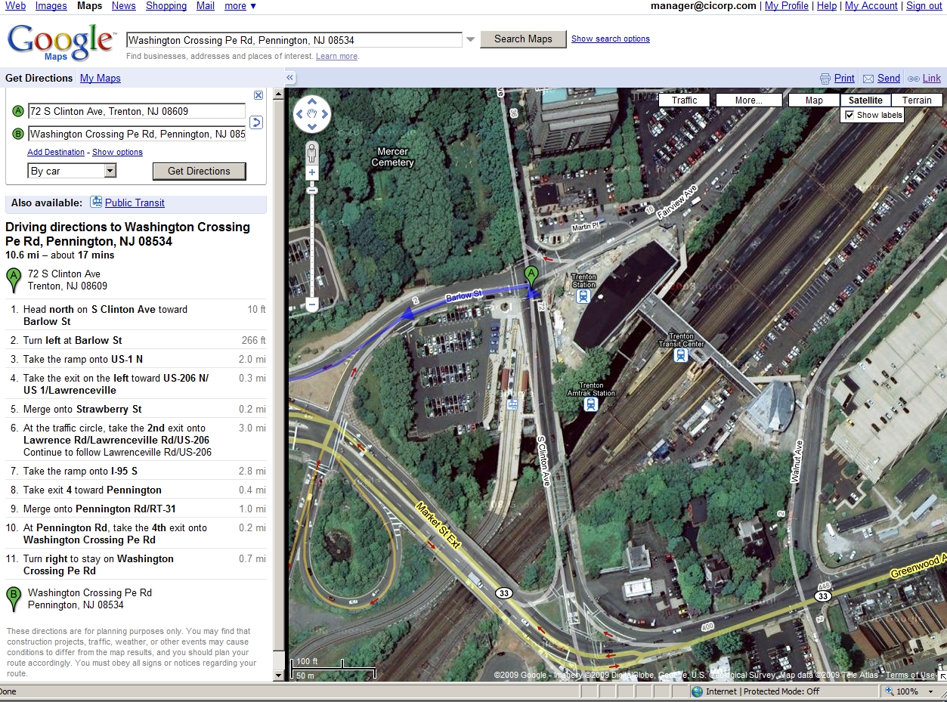Screen dimensions: 947x702
Task: Select the Street View pegman icon
Action: 311,153
